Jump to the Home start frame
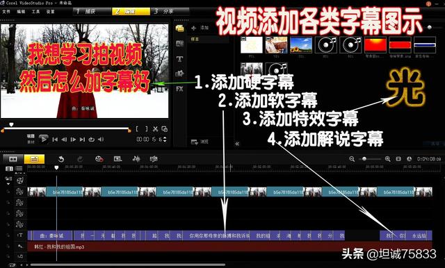The width and height of the screenshot is (445, 268). [55, 140]
